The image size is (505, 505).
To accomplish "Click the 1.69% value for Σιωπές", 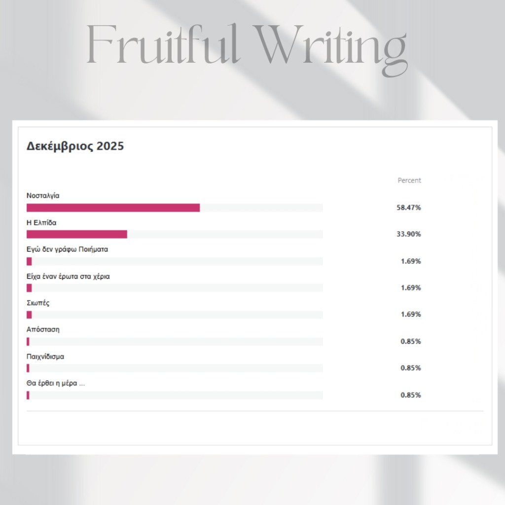I will (x=411, y=315).
